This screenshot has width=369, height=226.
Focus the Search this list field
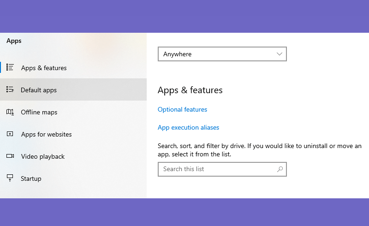click(222, 169)
